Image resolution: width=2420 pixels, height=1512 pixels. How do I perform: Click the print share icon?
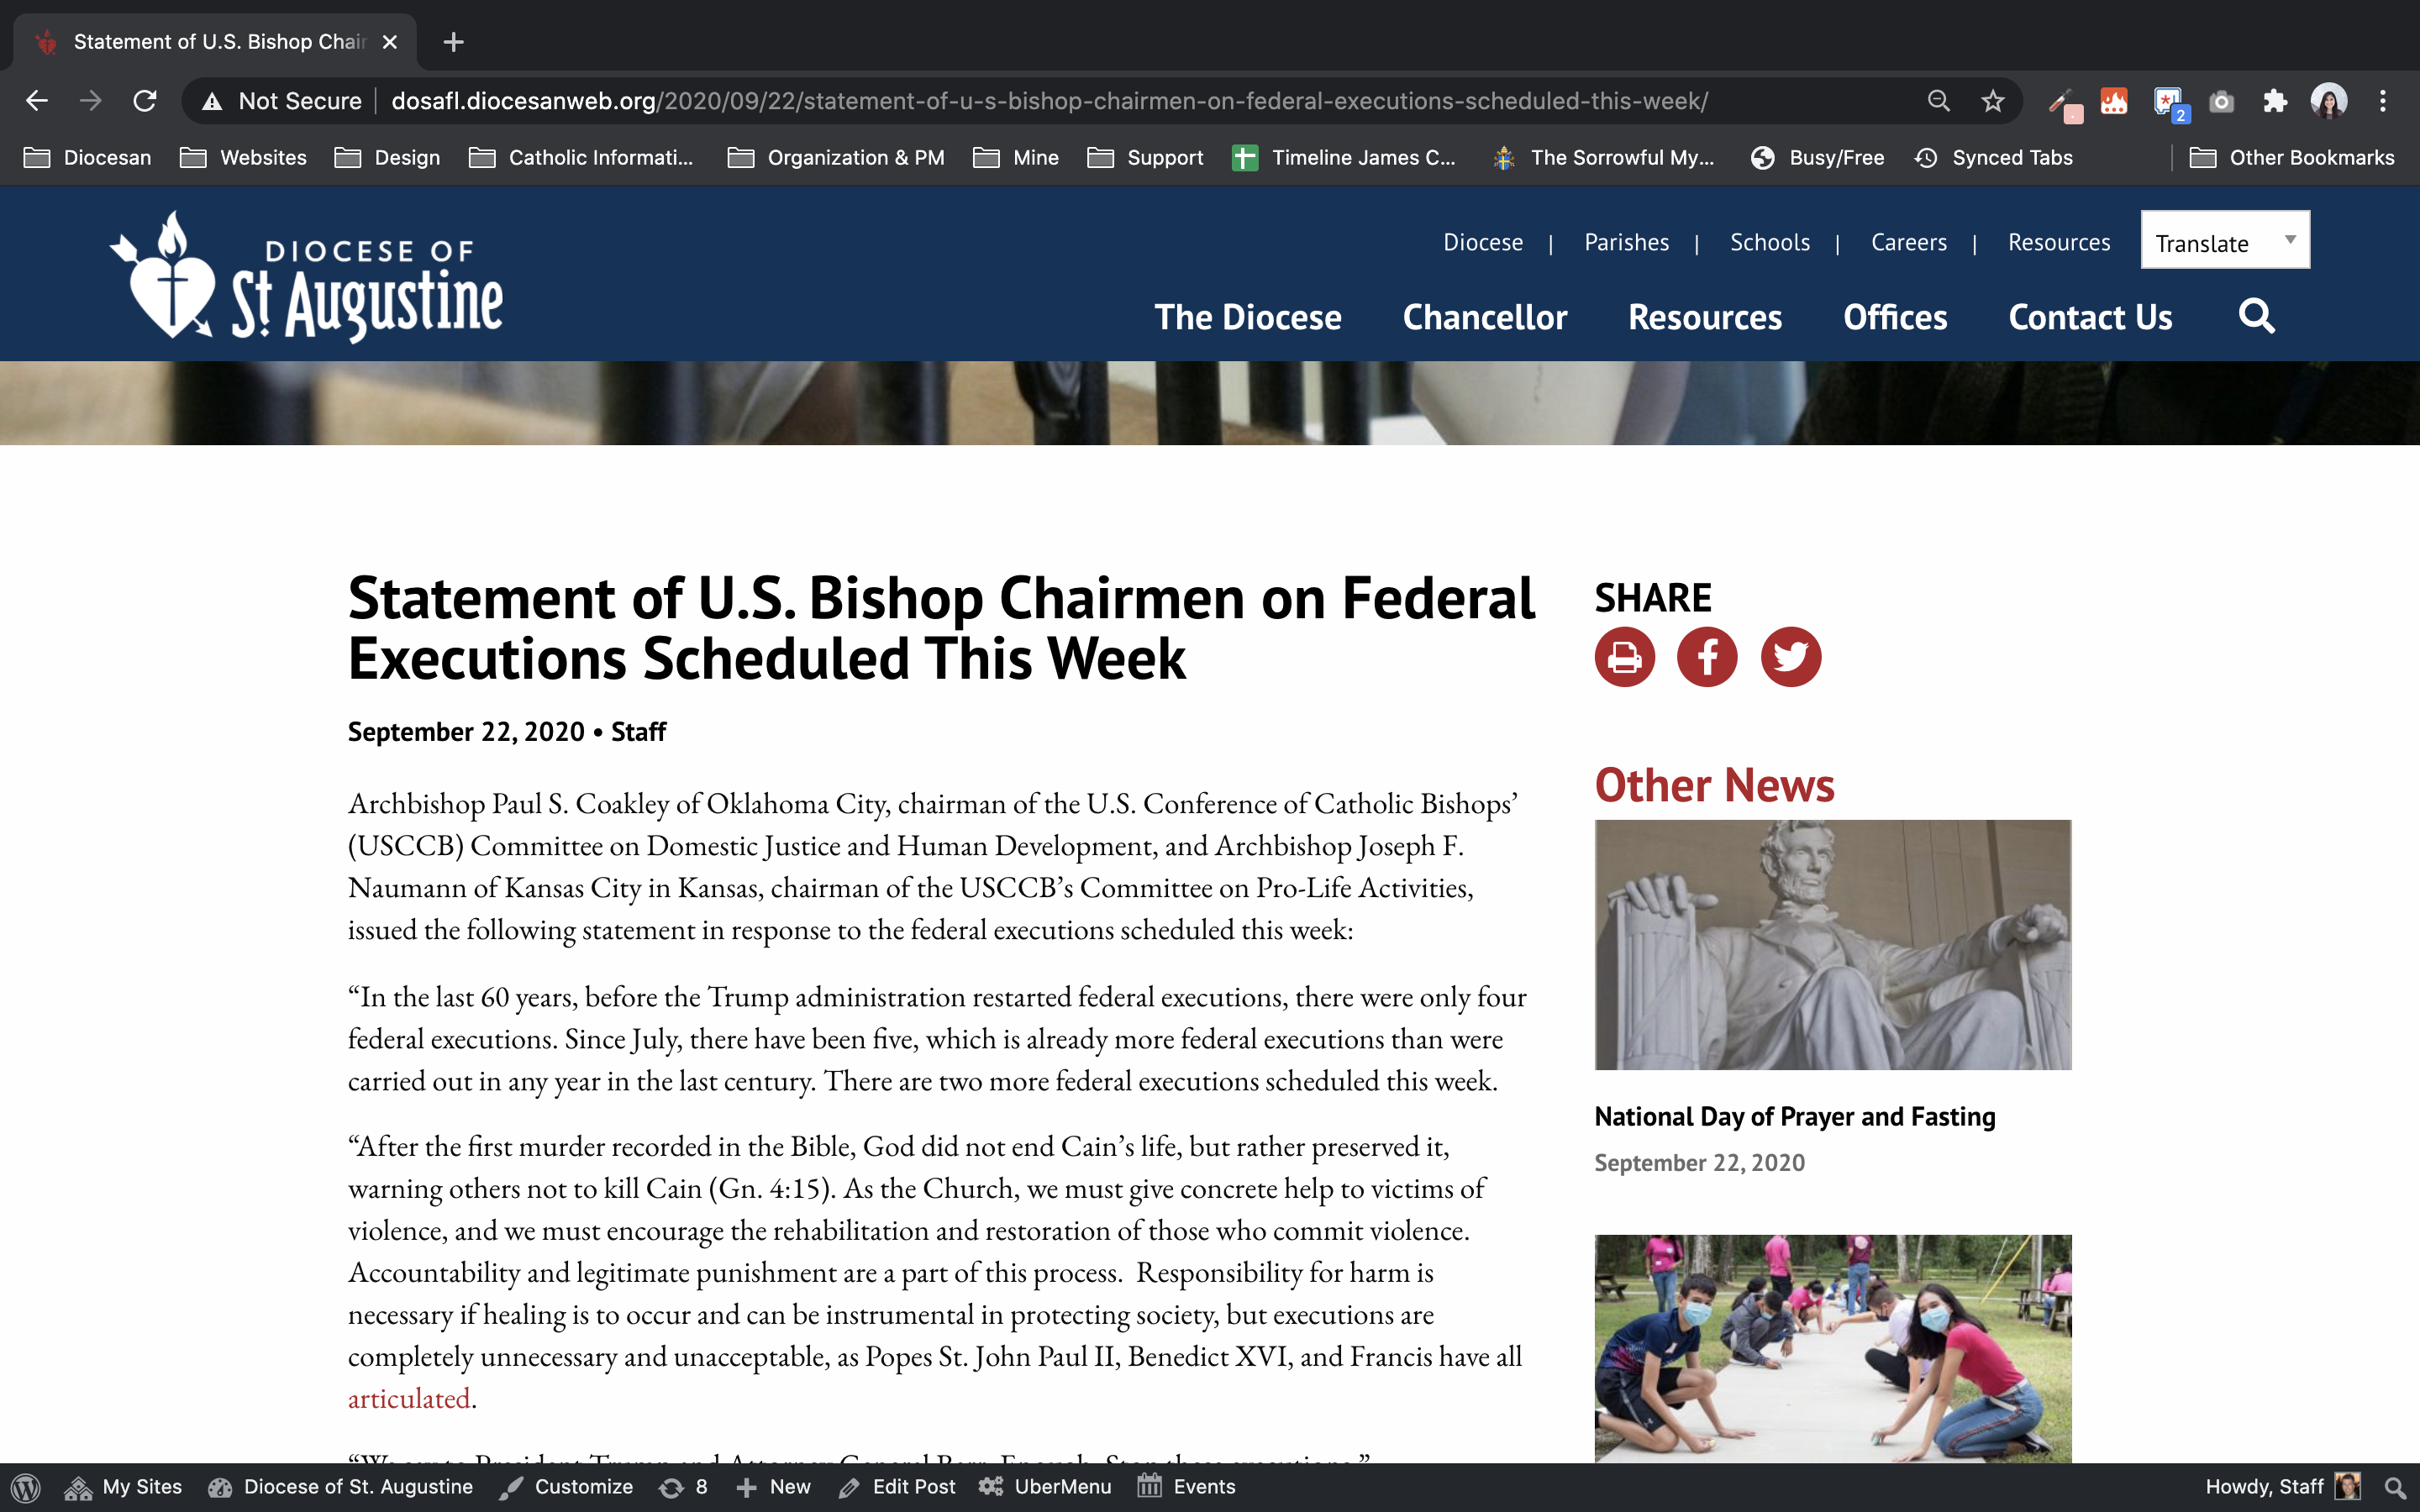coord(1624,657)
